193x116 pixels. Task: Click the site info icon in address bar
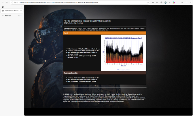pos(12,3)
